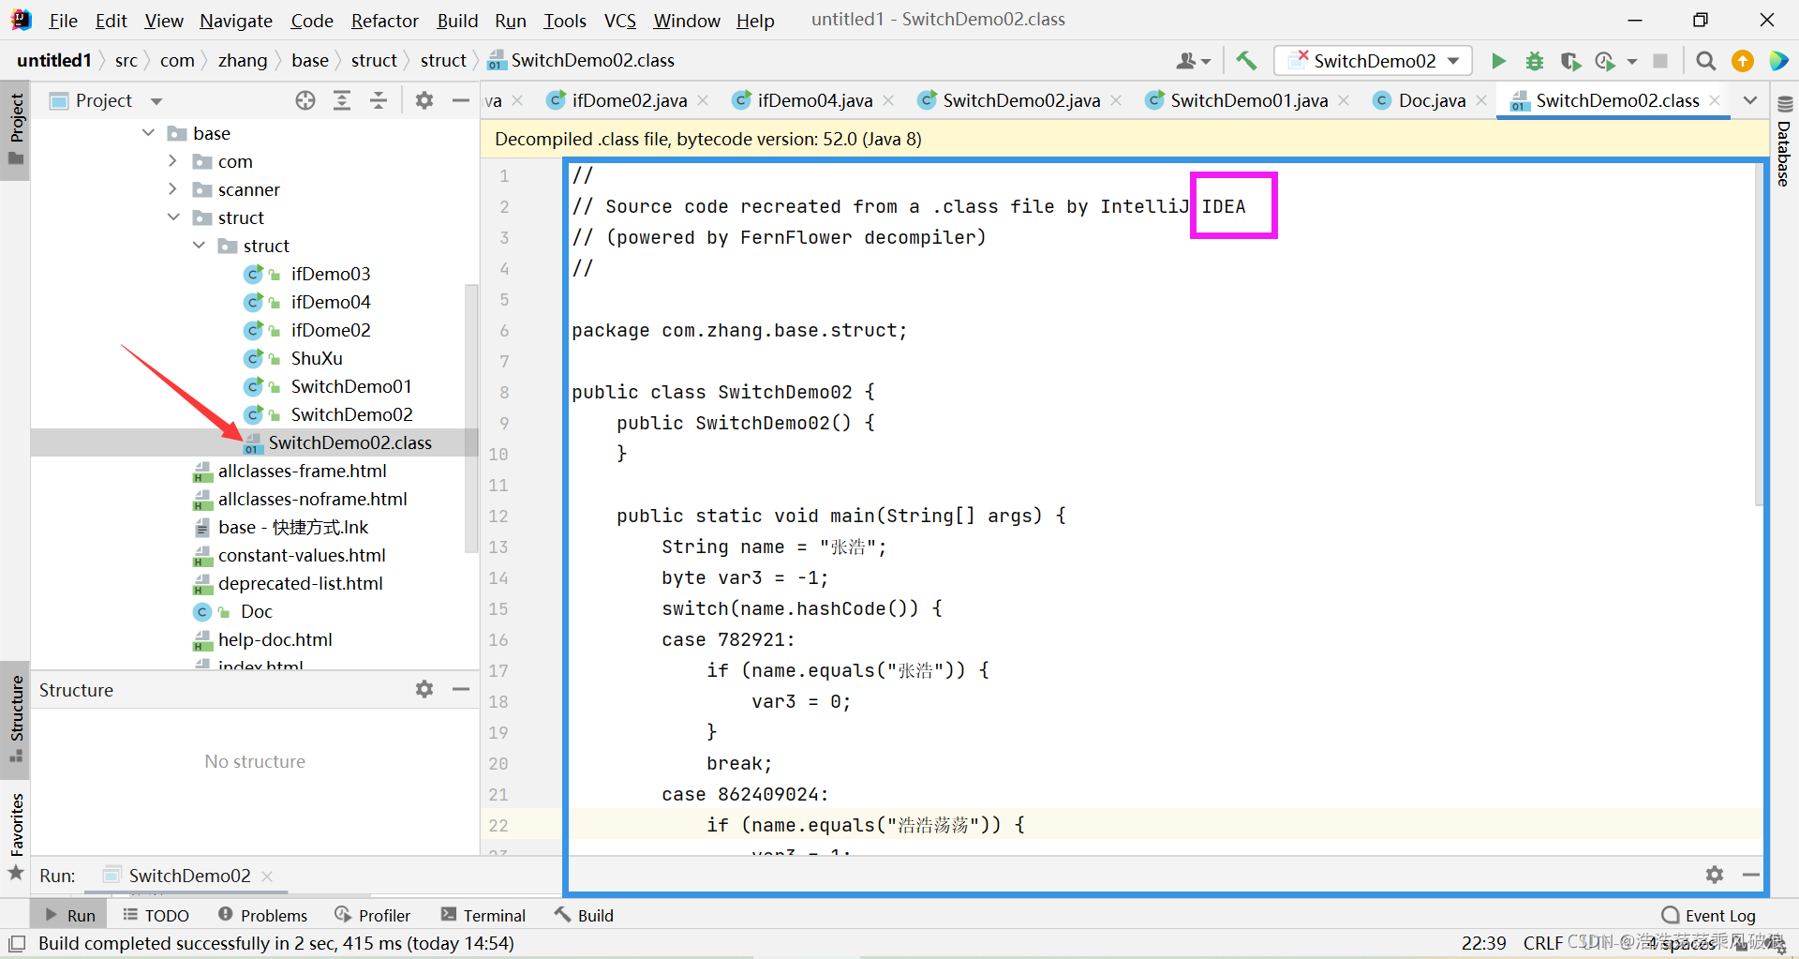Click the Project tree vertical scrollbar
This screenshot has height=959, width=1799.
tap(471, 417)
